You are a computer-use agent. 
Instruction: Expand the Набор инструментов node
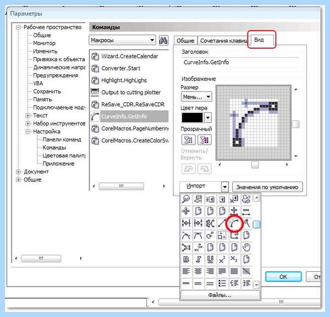pos(28,124)
